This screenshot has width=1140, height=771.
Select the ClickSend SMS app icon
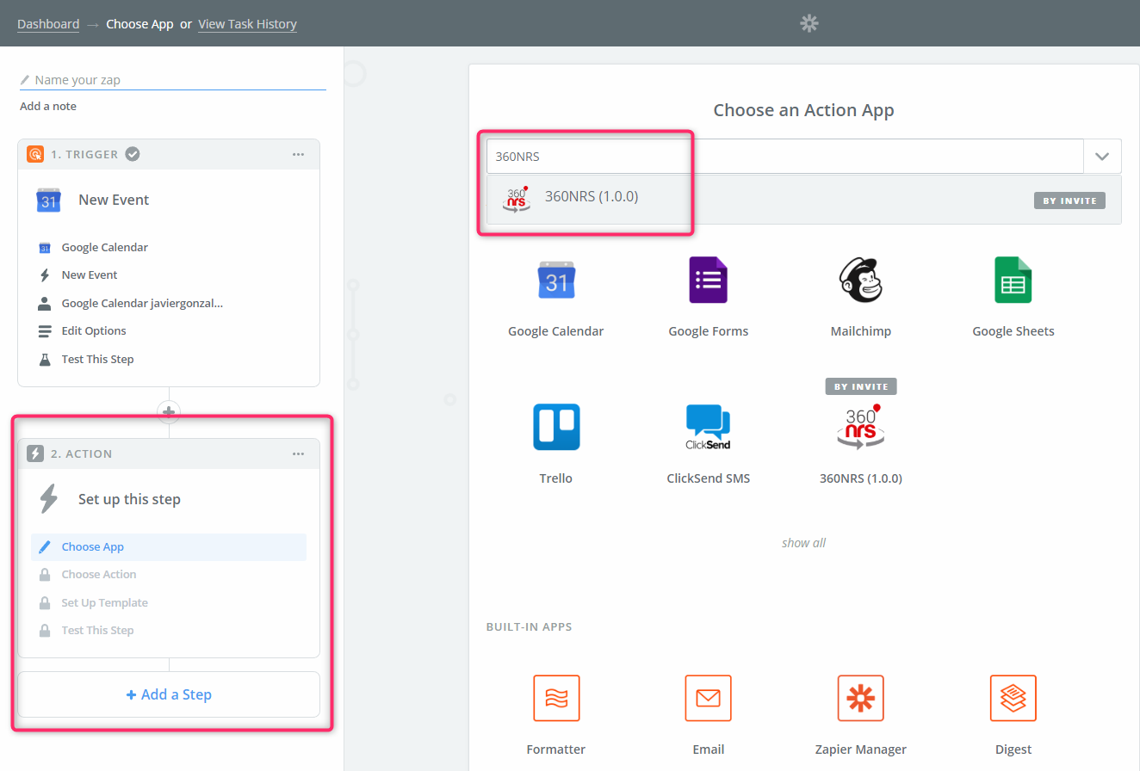(708, 427)
